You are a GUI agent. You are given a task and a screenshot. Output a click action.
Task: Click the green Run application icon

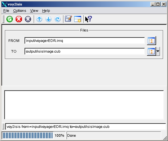pyautogui.click(x=9, y=19)
